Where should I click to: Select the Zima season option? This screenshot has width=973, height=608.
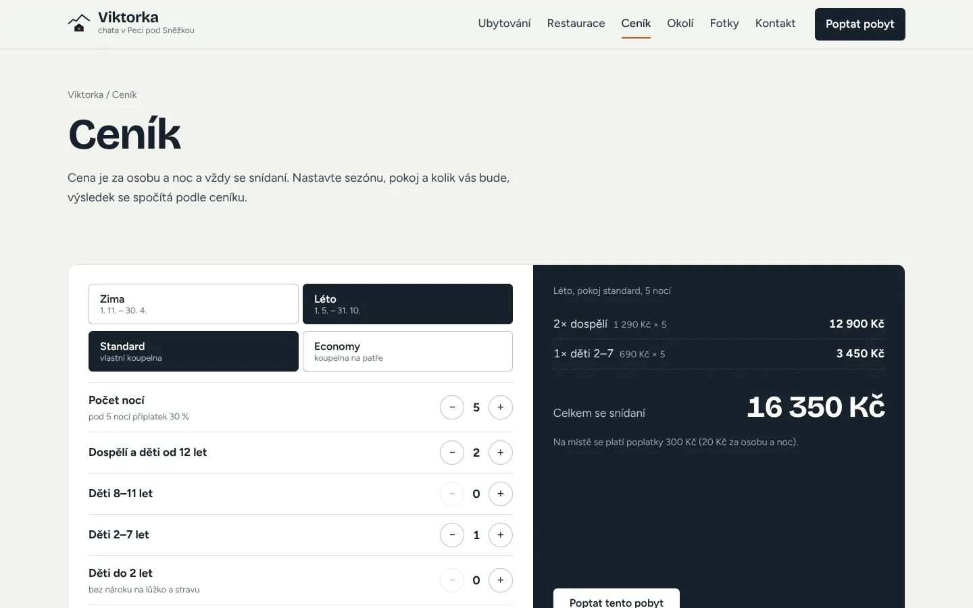[193, 304]
